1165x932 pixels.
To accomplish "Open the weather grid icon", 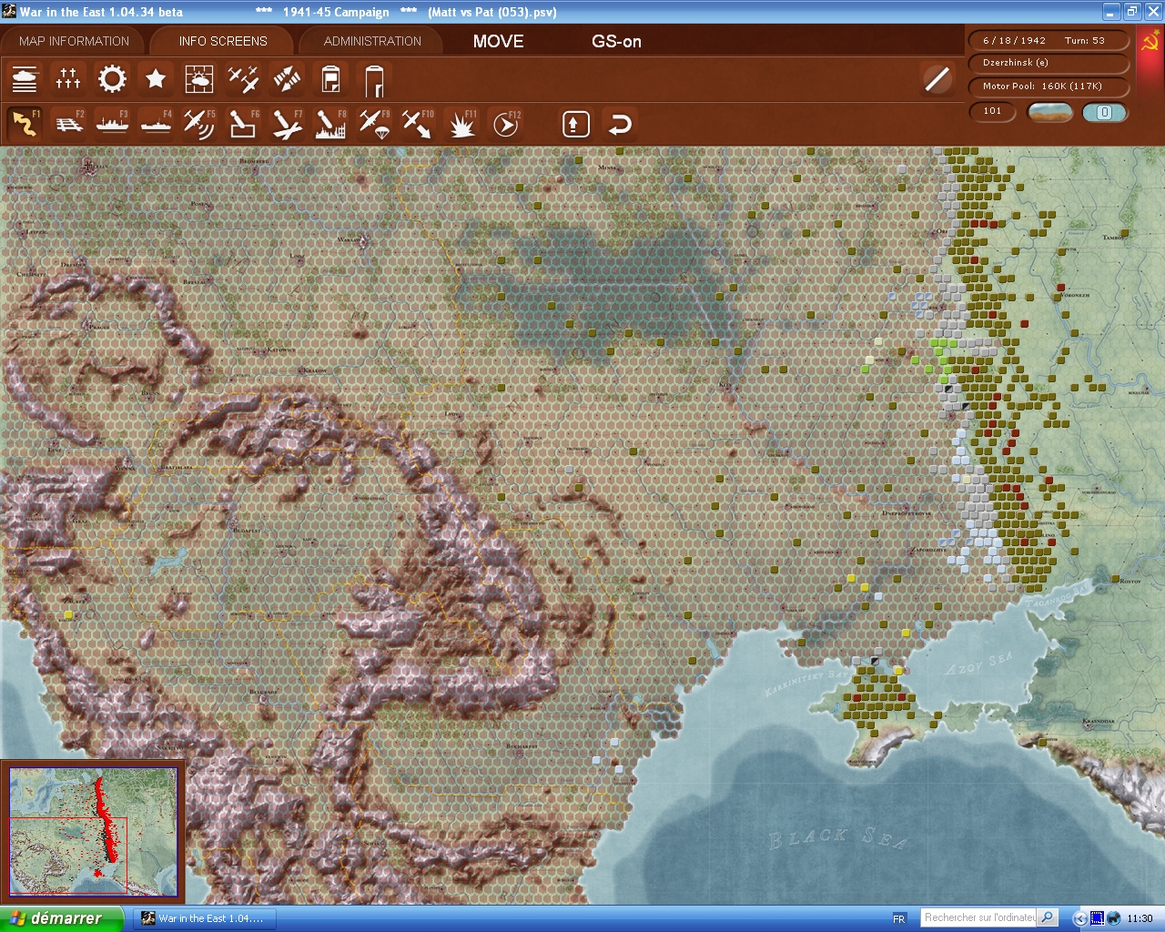I will (x=199, y=79).
